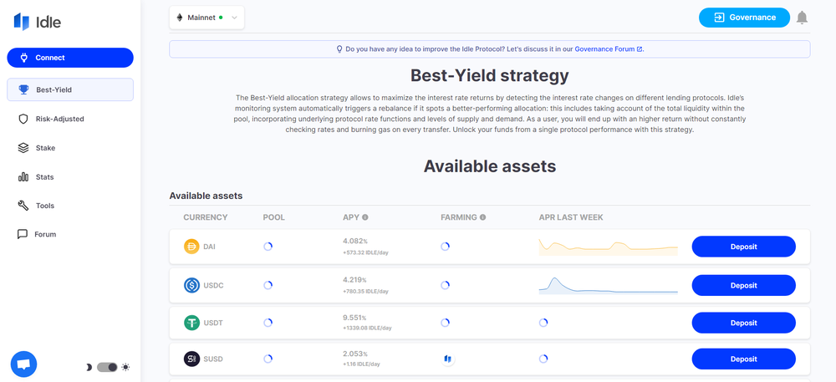Image resolution: width=836 pixels, height=382 pixels.
Task: Click the DAI APY value 4.082%
Action: point(354,242)
